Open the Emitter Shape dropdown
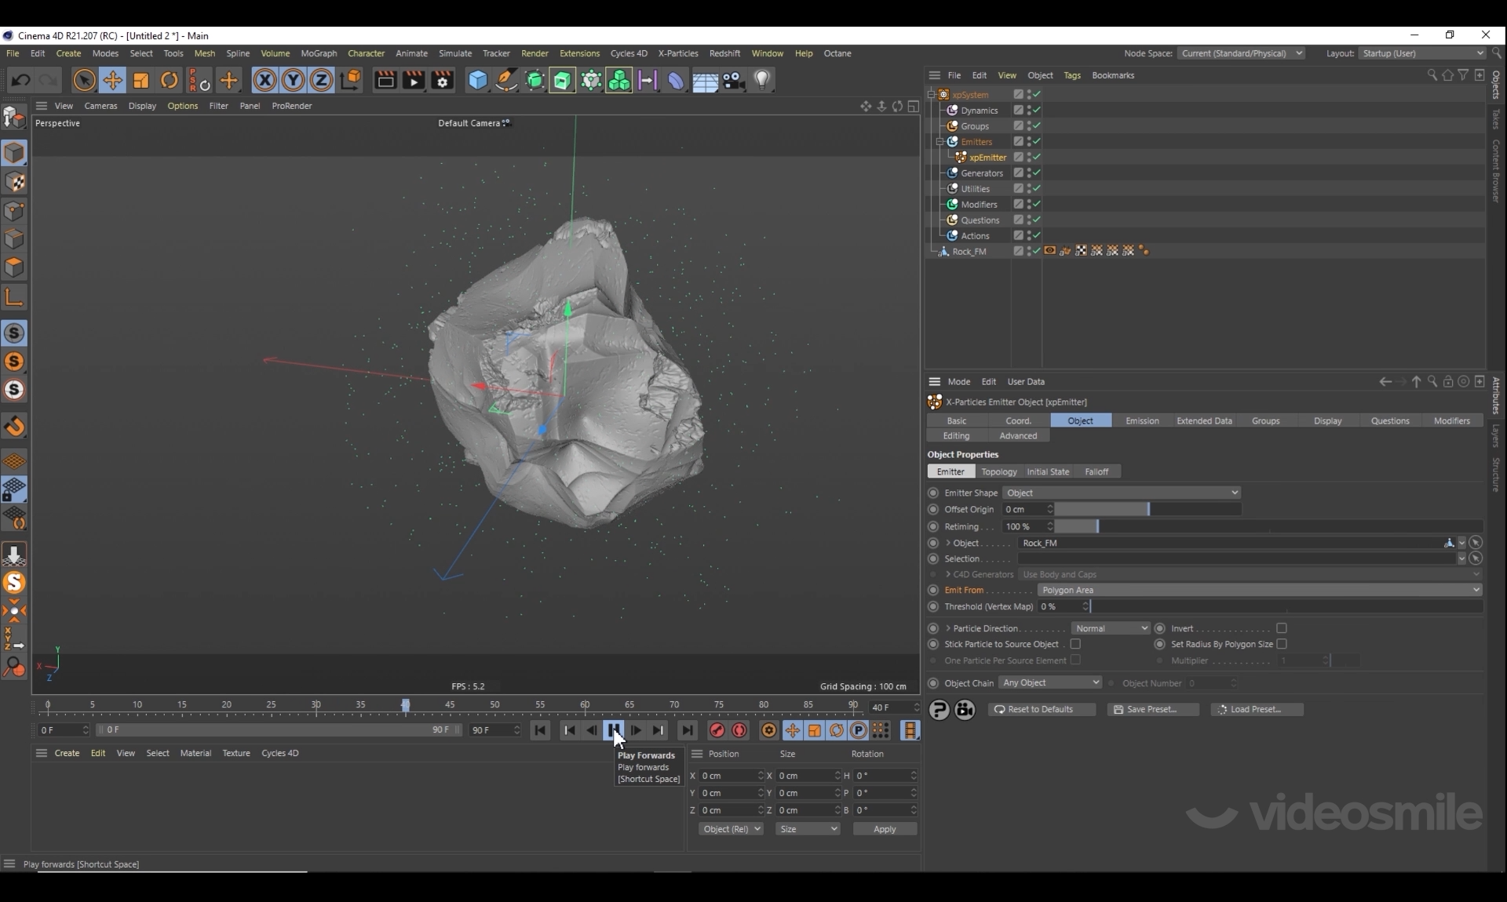Screen dimensions: 1507x902 [x=1121, y=493]
